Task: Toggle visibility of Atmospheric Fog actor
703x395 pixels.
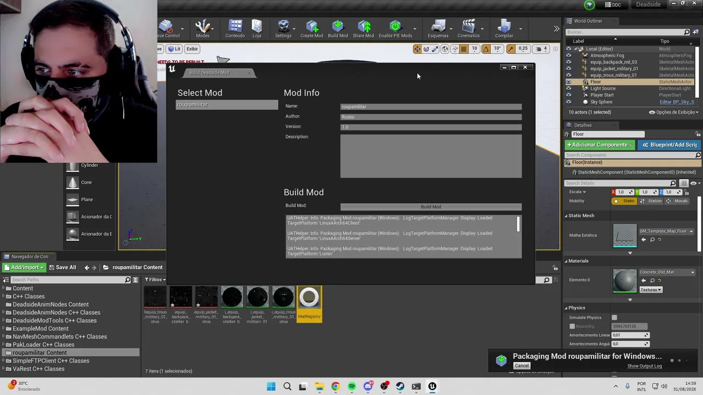Action: (569, 55)
